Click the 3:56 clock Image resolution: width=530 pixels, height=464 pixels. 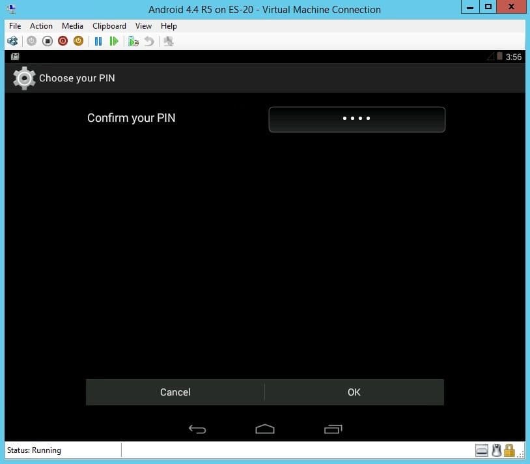(x=514, y=57)
